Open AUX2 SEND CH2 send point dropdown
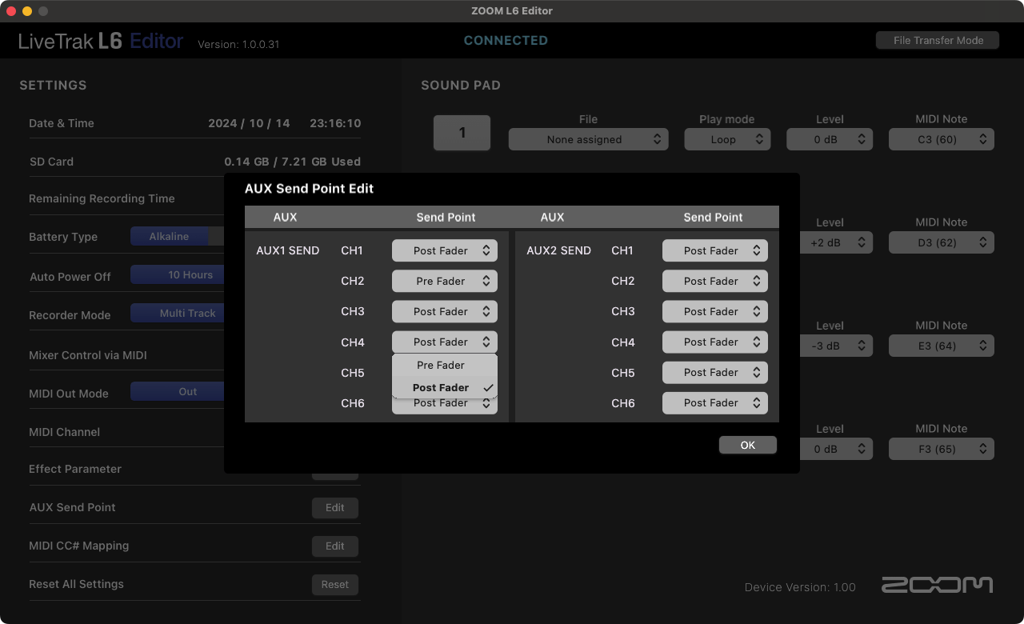Screen dimensions: 1024x624 tap(715, 281)
